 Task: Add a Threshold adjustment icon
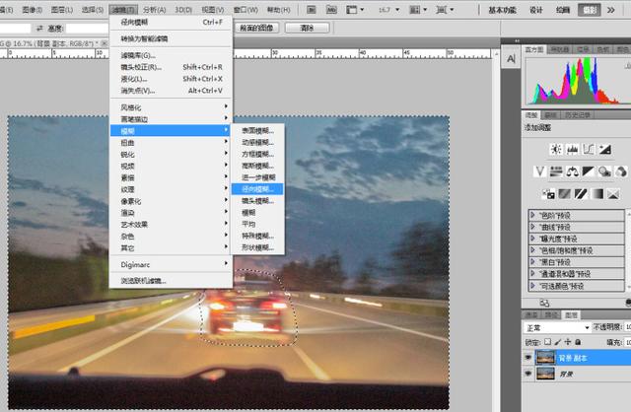pyautogui.click(x=581, y=194)
